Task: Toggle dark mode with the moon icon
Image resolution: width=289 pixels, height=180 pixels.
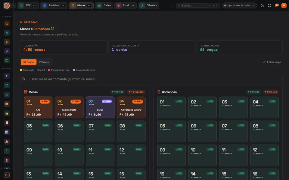Action: 262,5
